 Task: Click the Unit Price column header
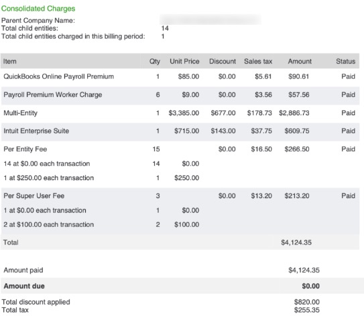pyautogui.click(x=184, y=62)
